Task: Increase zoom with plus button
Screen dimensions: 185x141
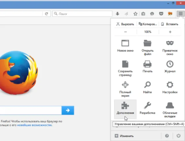Action: [x=170, y=32]
